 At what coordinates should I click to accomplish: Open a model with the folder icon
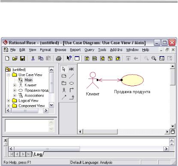[15, 58]
